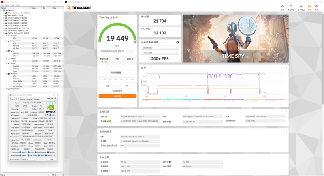
Task: Toggle the UEFI checkbox in GPU-Z
Action: click(50, 115)
